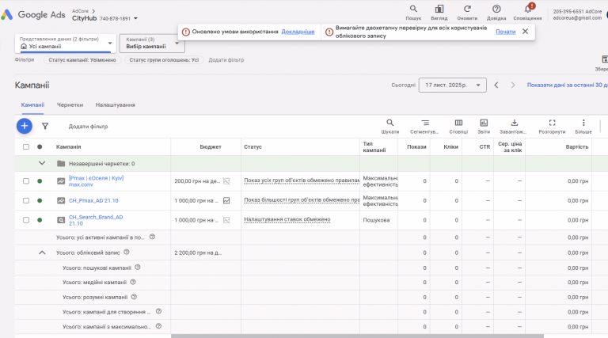Switch to the Налаштування tab
This screenshot has width=608, height=338.
(115, 104)
